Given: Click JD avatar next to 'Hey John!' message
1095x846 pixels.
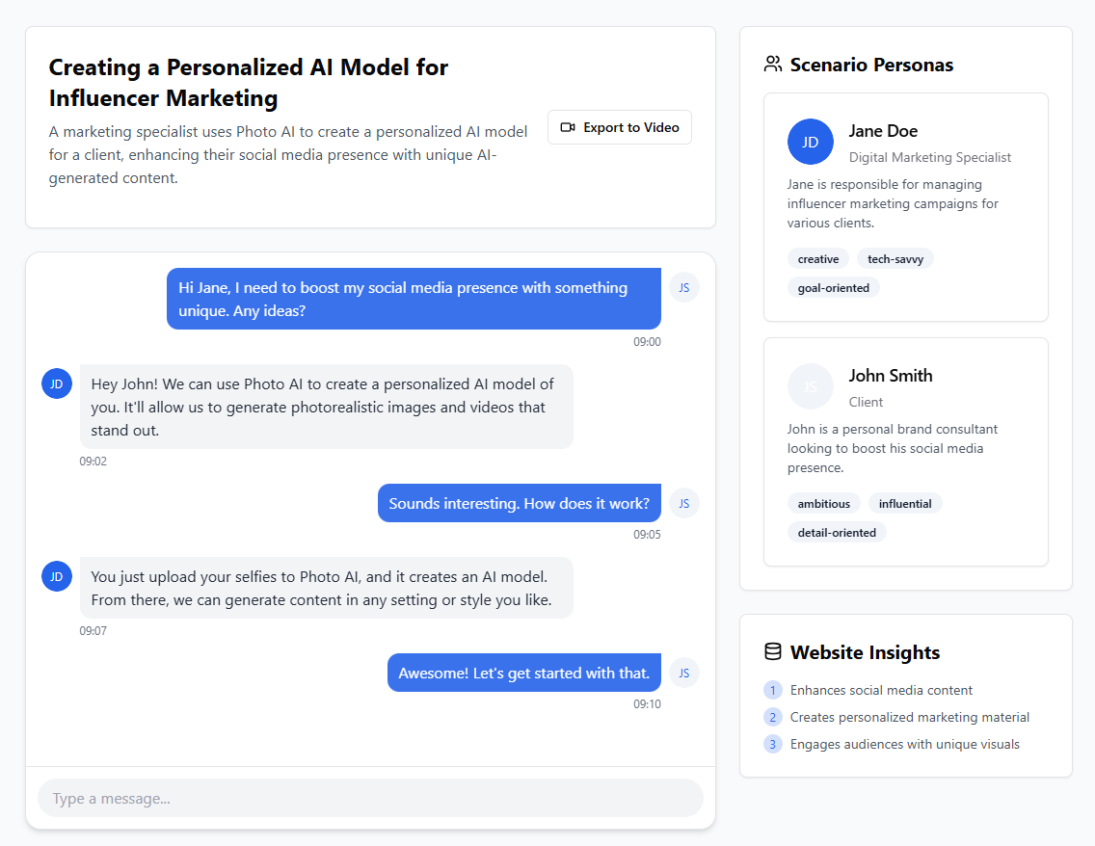Looking at the screenshot, I should point(57,383).
